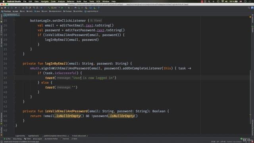Open the VCS menu

tap(98, 2)
